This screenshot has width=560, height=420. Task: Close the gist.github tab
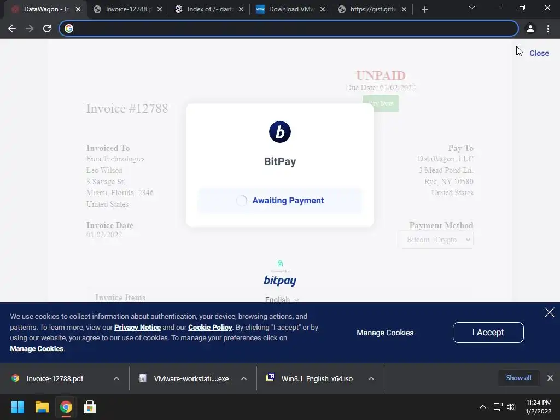(404, 10)
